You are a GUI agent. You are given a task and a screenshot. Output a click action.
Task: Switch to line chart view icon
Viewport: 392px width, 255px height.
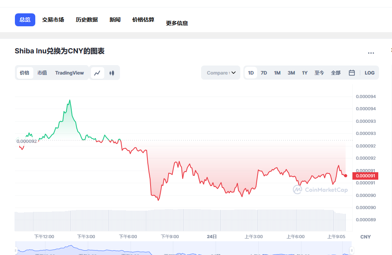coord(97,73)
